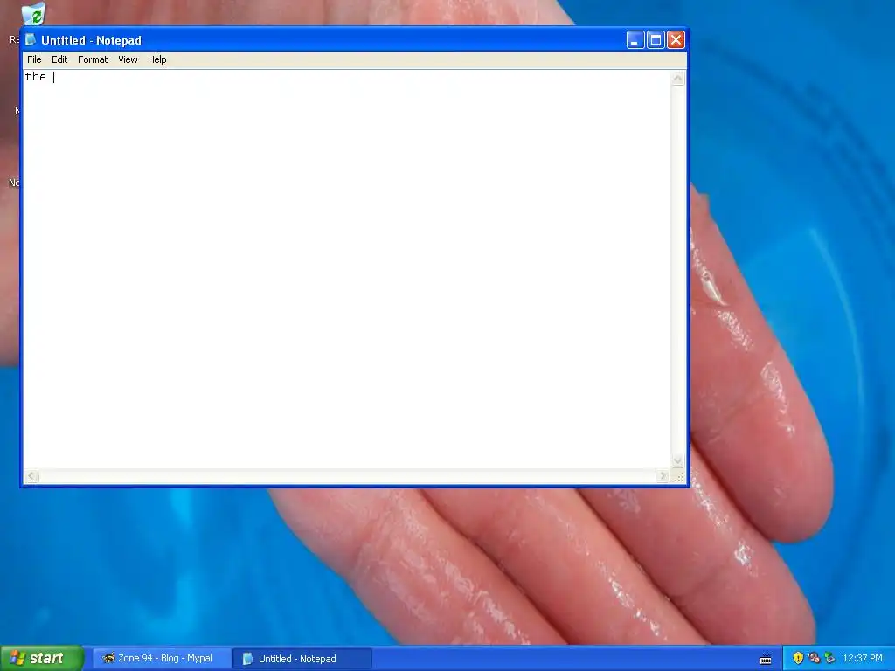Click the Notepad resize grip corner
Viewport: 895px width, 671px height.
point(678,476)
